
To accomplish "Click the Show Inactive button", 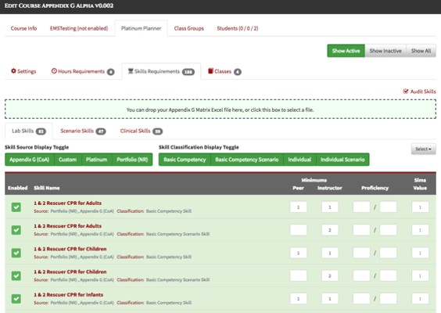I will pyautogui.click(x=385, y=51).
